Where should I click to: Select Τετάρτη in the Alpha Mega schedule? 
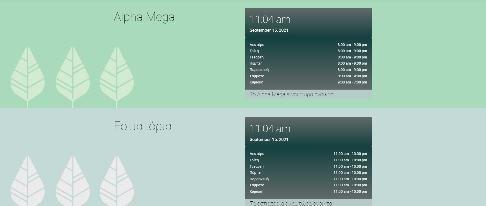[x=256, y=57]
